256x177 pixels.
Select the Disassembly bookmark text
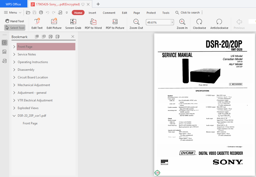point(26,70)
